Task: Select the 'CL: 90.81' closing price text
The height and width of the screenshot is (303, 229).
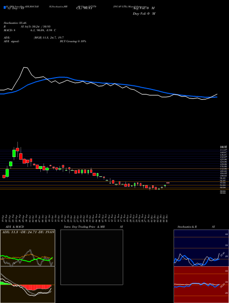Action: (x=84, y=8)
